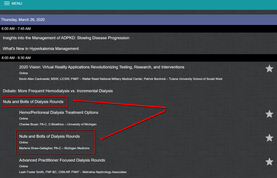Open Nuts and Bolts session listed above Marlene Shaw-Gallagher
The image size is (277, 178).
50,136
